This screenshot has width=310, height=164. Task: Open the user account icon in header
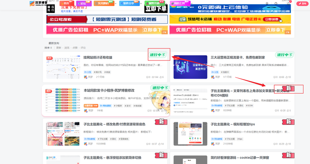(x=267, y=3)
